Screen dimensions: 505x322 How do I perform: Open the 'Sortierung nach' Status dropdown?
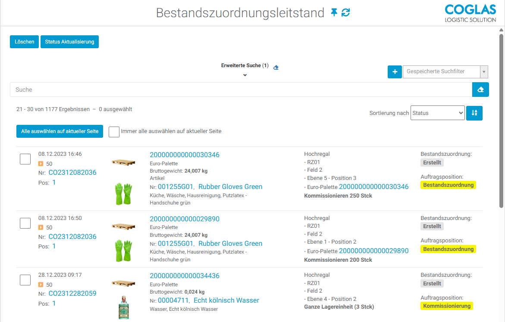click(x=437, y=113)
